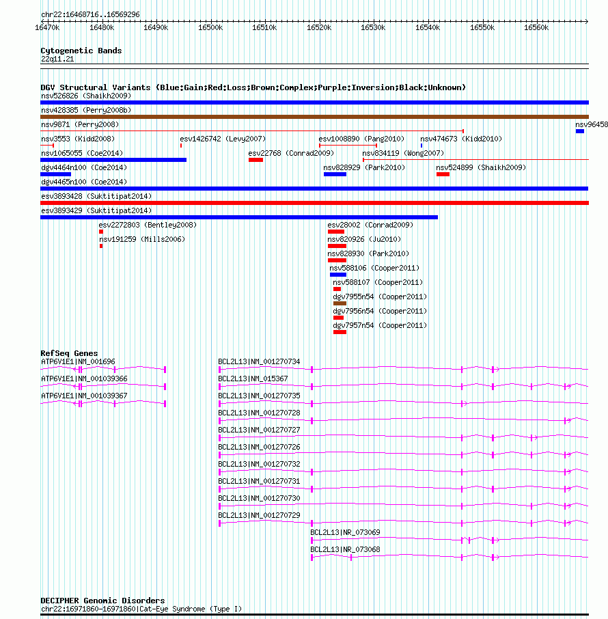Select the brown nsv428385 (Perry2008b) complex variant bar
The image size is (608, 619).
coord(314,117)
